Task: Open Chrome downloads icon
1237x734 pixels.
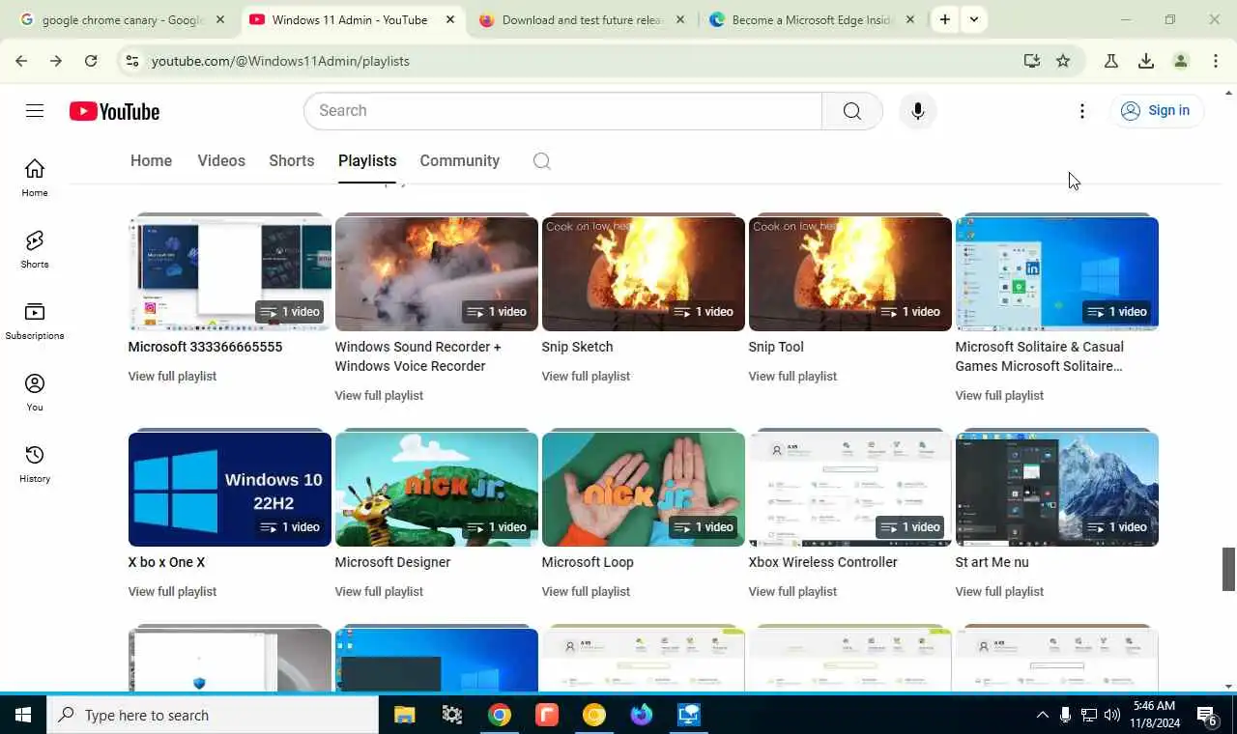Action: coord(1146,61)
